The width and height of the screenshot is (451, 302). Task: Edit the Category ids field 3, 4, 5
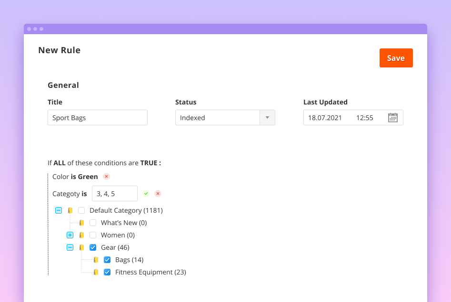tap(114, 194)
